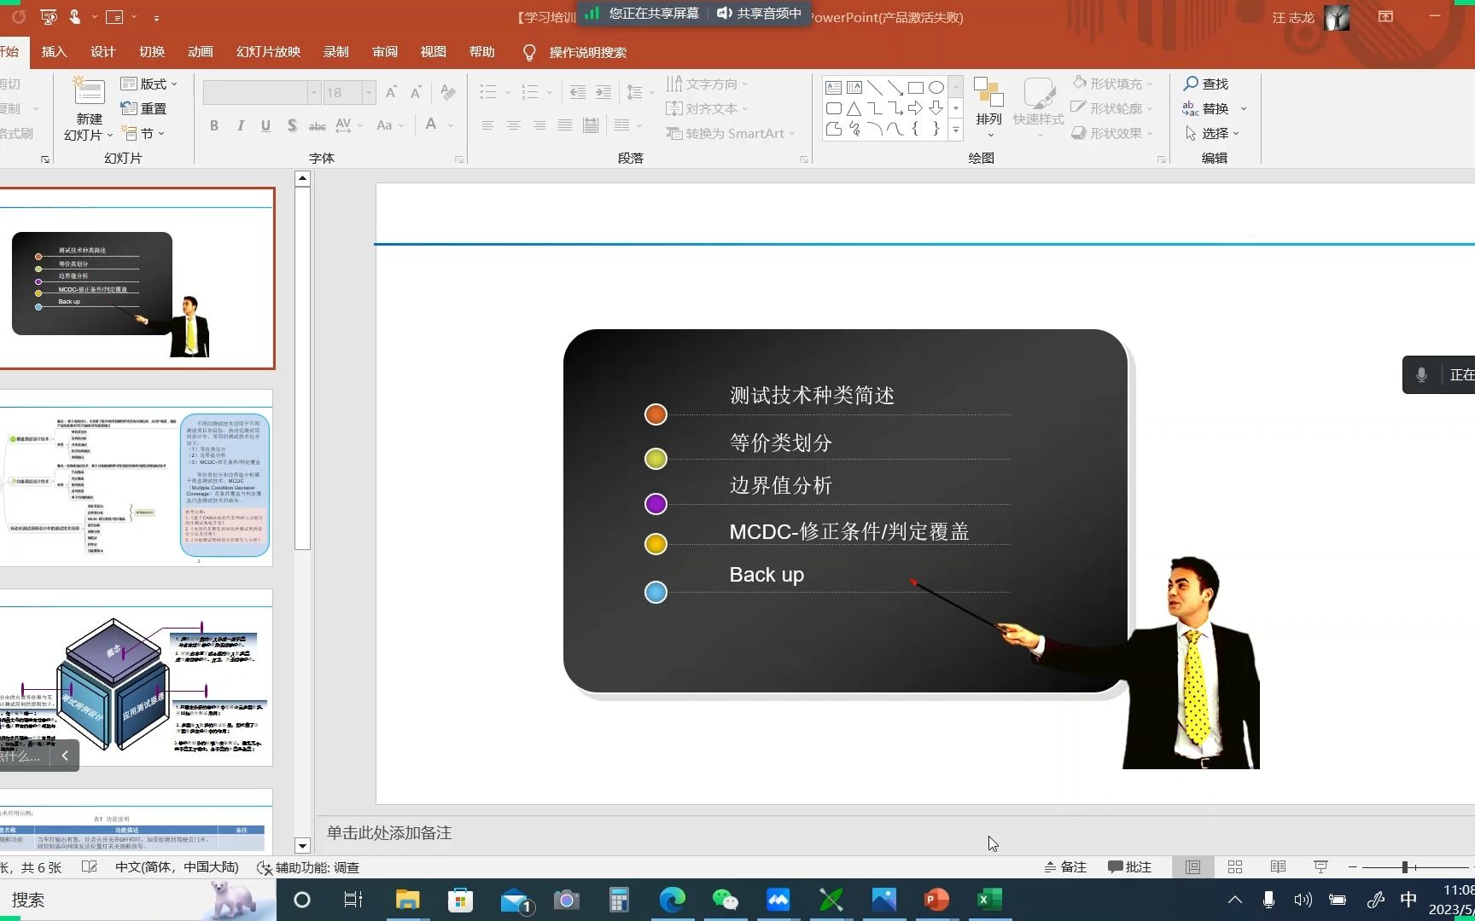The image size is (1475, 921).
Task: Select the second slide thumbnail
Action: 137,482
